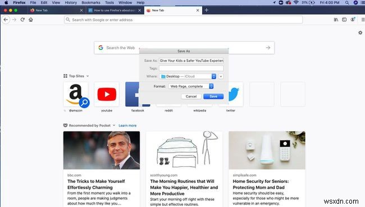Open the Help menu
Viewport: 365px width, 207px height.
140,3
